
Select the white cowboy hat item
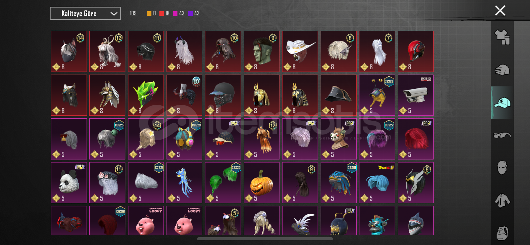(x=300, y=51)
